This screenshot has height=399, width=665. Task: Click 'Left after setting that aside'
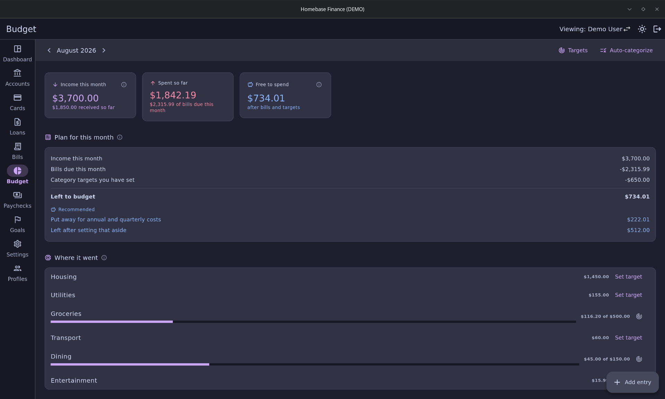[88, 230]
